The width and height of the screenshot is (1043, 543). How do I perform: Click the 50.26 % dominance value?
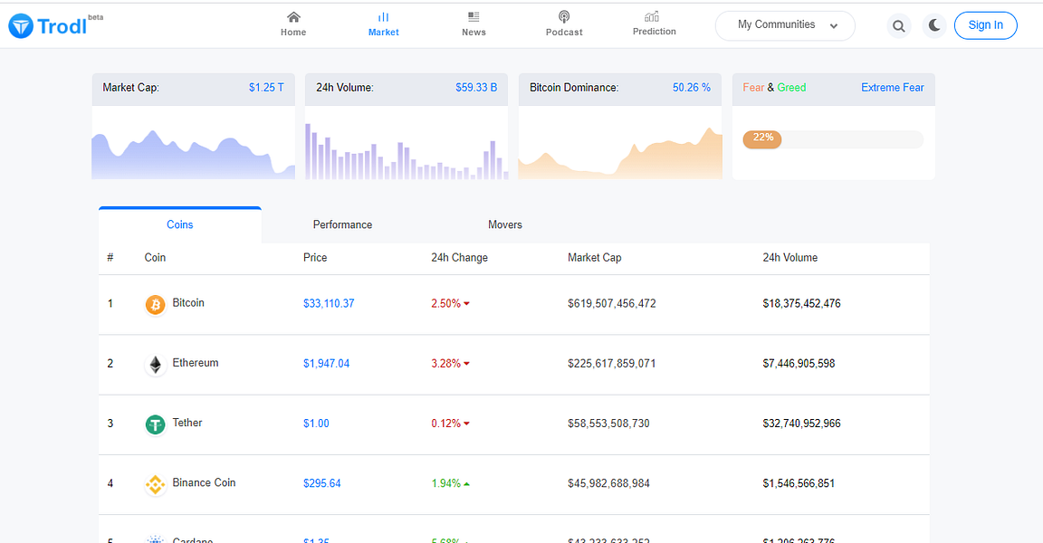click(x=691, y=88)
